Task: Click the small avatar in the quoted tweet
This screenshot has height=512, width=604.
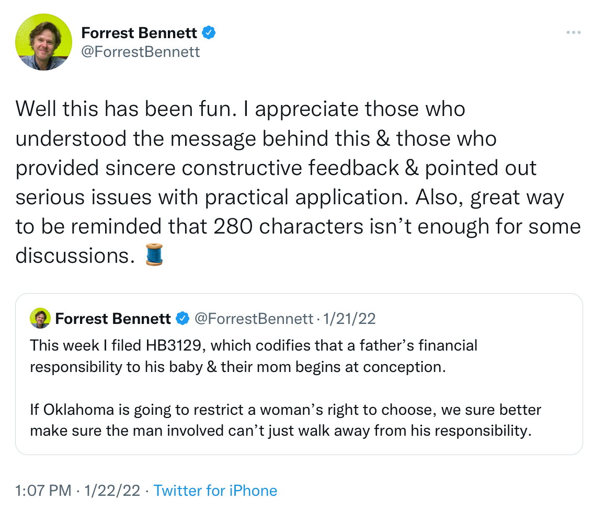Action: (x=40, y=318)
